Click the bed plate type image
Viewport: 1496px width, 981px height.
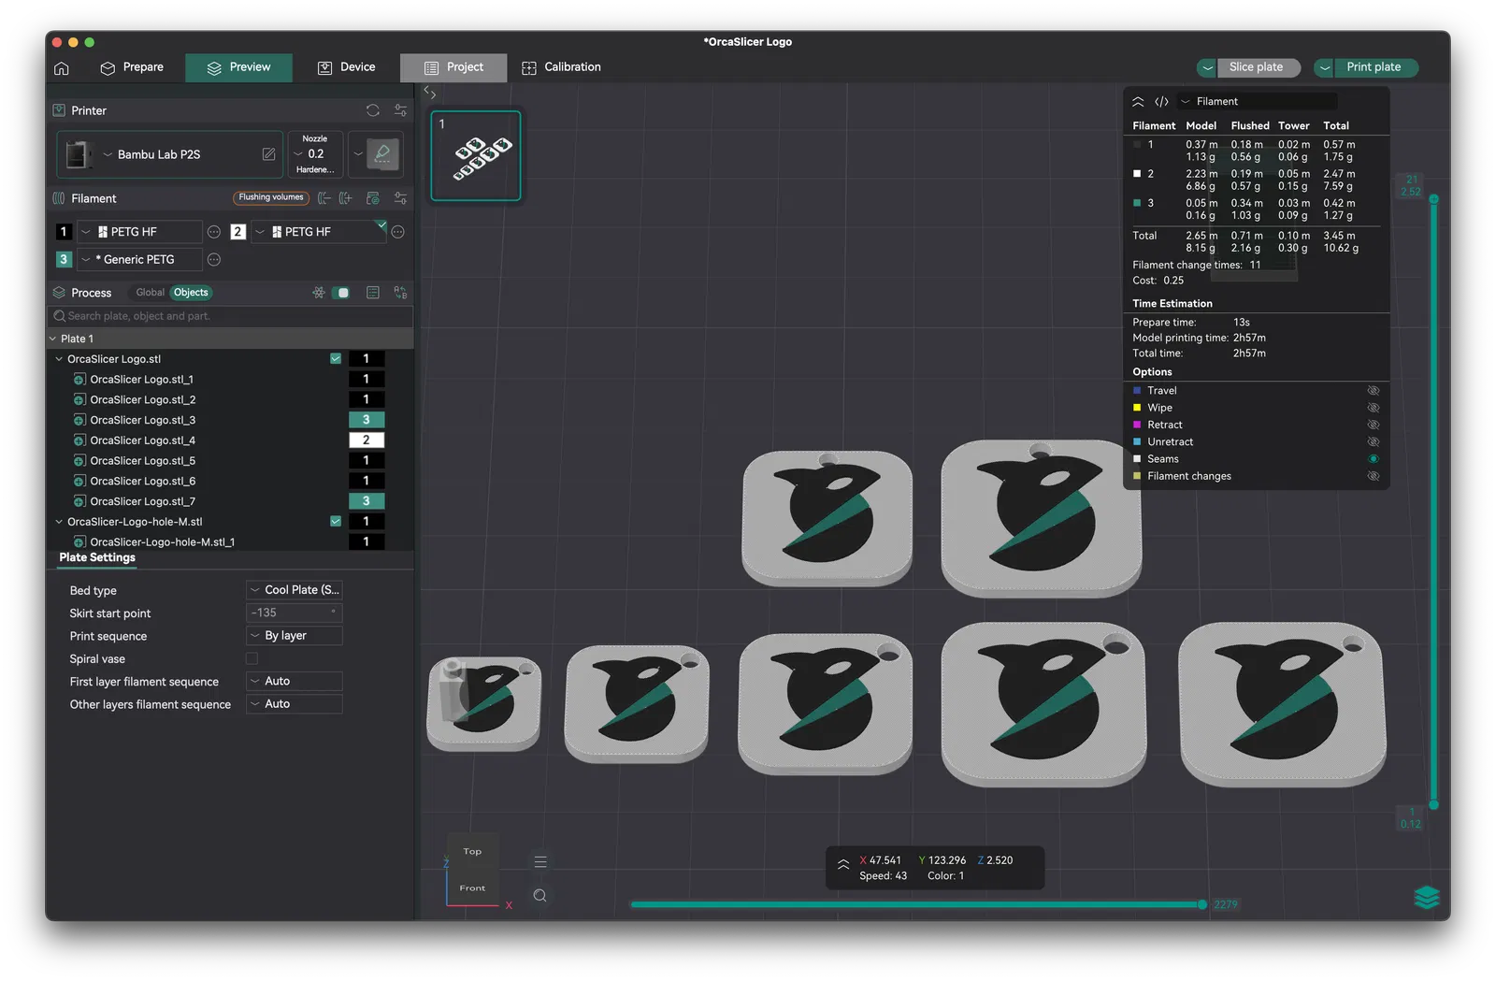click(381, 154)
